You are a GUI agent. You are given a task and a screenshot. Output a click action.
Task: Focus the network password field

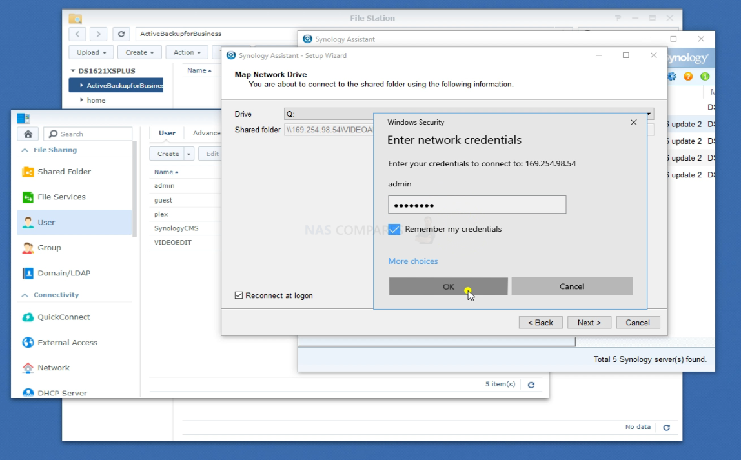pyautogui.click(x=477, y=205)
